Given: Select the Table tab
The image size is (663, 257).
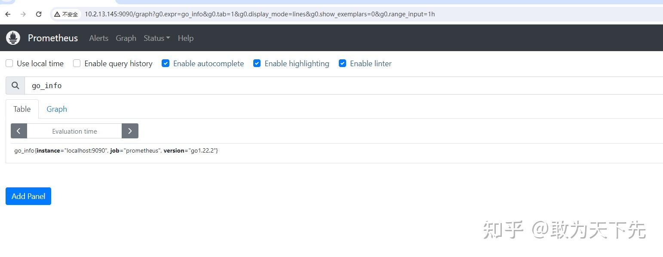Looking at the screenshot, I should pos(22,109).
